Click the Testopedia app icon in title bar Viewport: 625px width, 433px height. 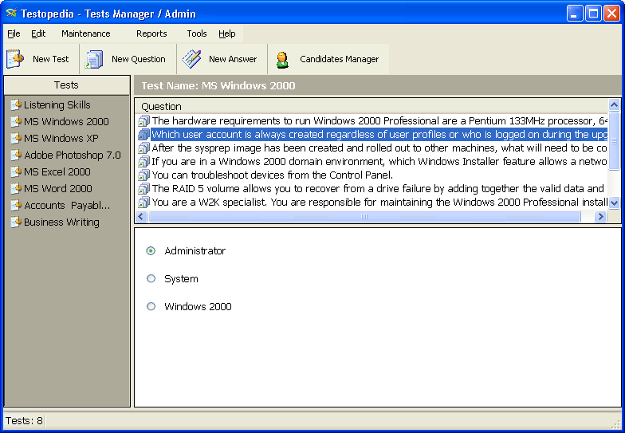[11, 13]
